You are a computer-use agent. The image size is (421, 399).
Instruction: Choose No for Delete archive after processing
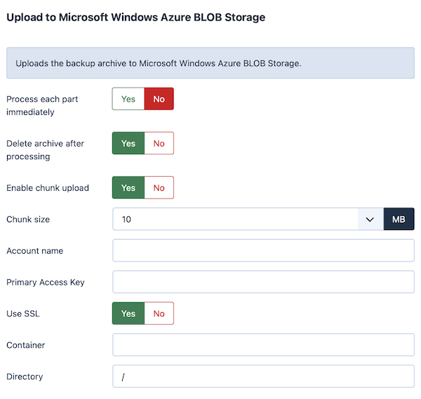(x=159, y=143)
